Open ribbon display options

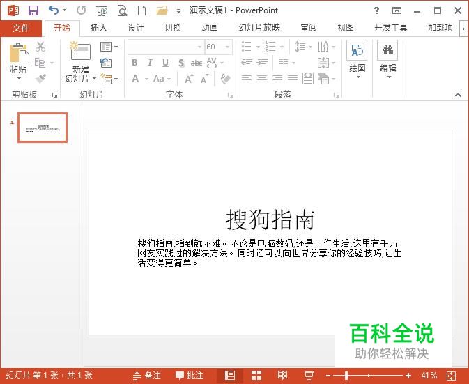coord(397,10)
